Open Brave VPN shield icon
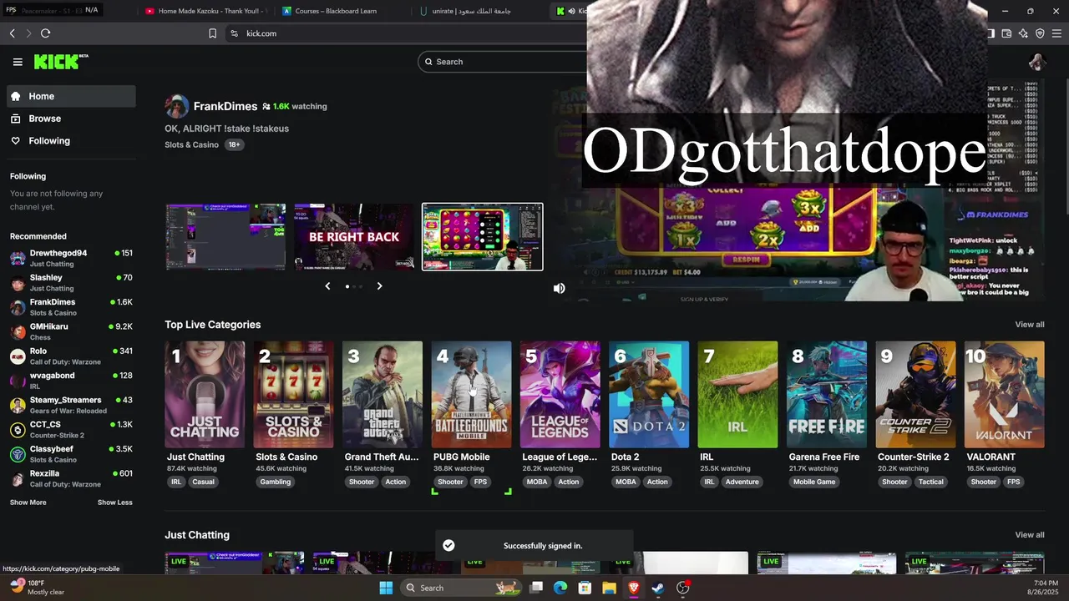This screenshot has height=601, width=1069. coord(1040,33)
